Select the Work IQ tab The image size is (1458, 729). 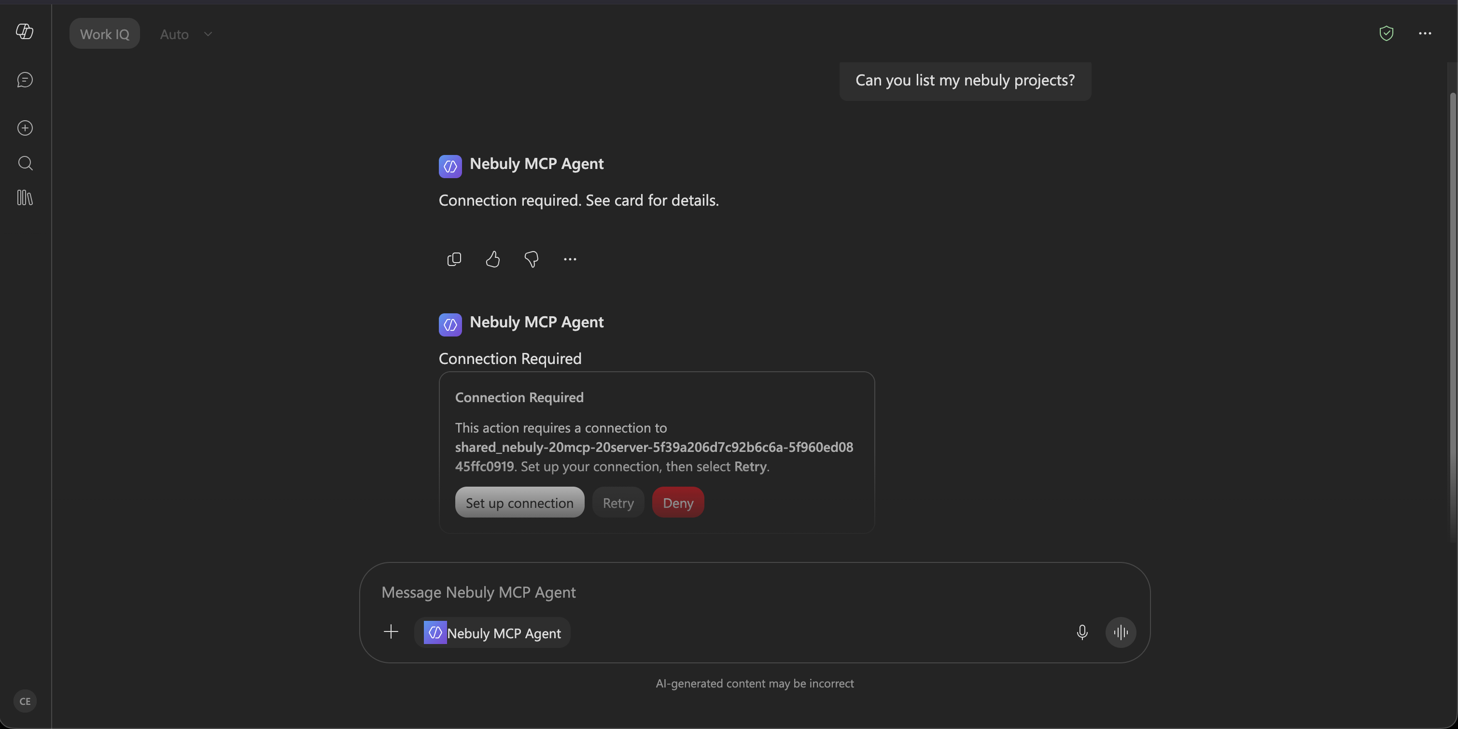[x=105, y=34]
